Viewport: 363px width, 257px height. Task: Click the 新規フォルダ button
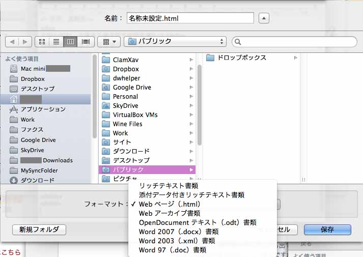point(39,230)
